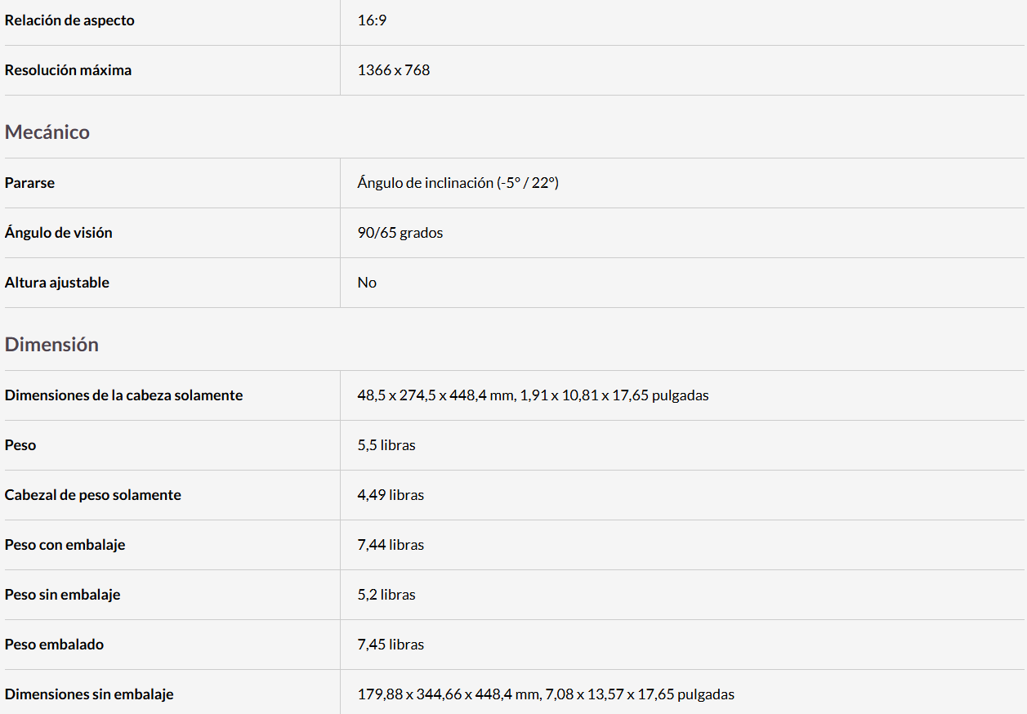Select the "4,49 libras" value
The height and width of the screenshot is (714, 1027).
391,495
